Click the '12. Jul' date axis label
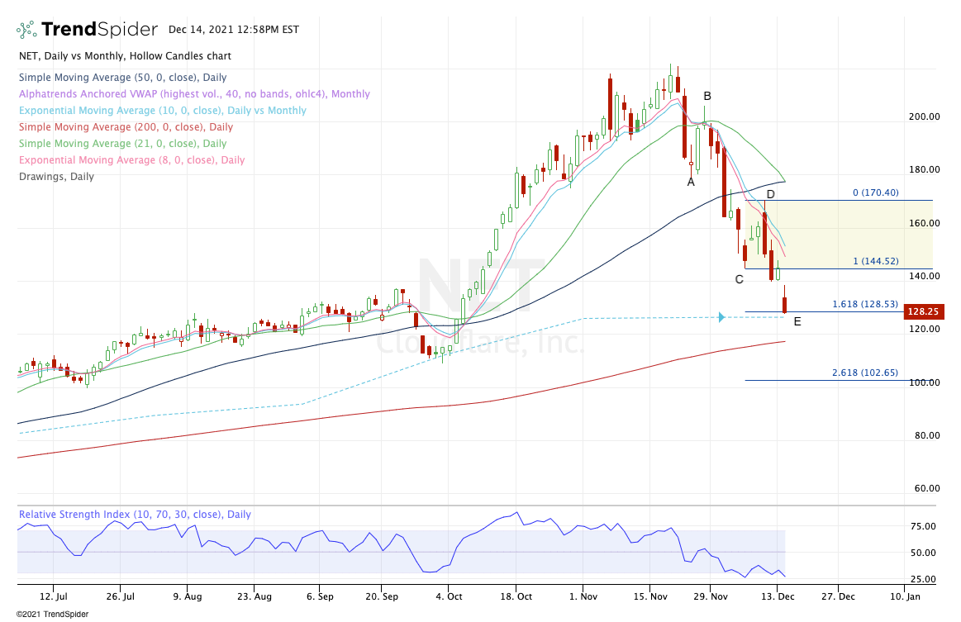This screenshot has height=622, width=961. (x=54, y=596)
